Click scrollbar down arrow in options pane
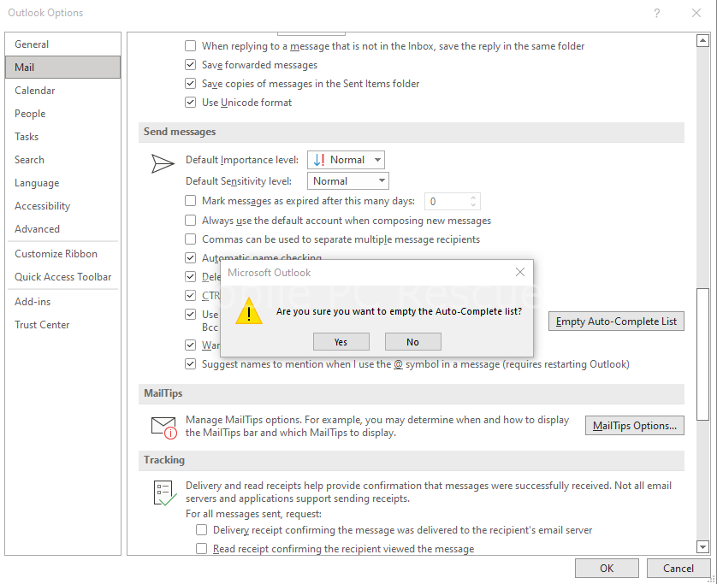 pyautogui.click(x=702, y=546)
